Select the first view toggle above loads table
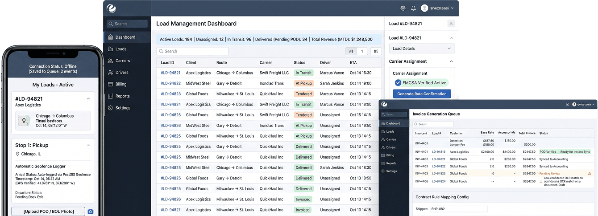The height and width of the screenshot is (216, 598). (x=351, y=51)
